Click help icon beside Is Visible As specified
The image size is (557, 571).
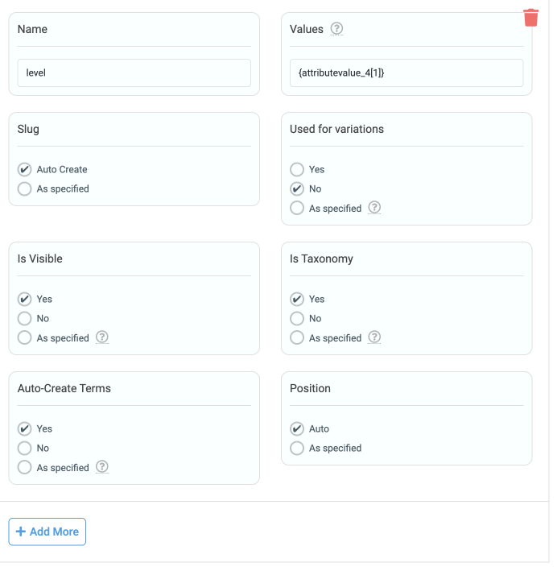pyautogui.click(x=101, y=337)
